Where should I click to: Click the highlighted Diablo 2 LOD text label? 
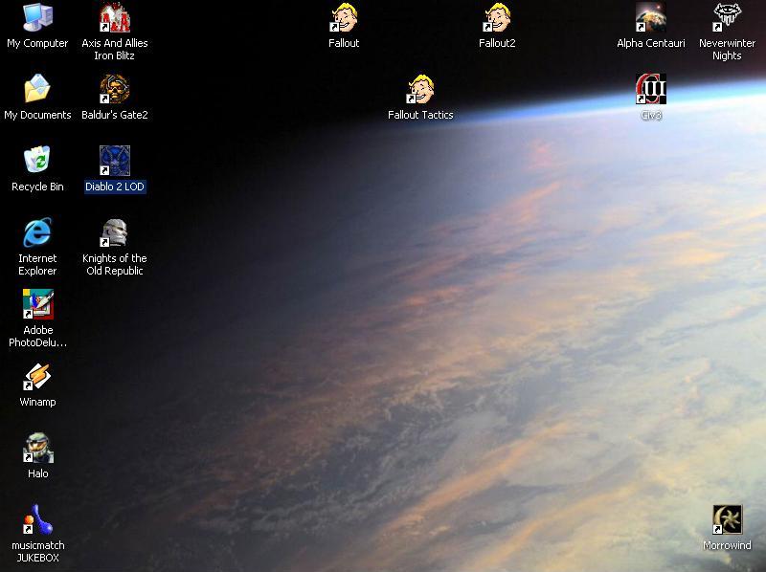tap(115, 187)
